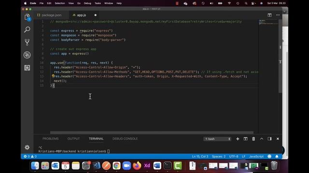
Task: Open the Debug view in activity bar
Action: pyautogui.click(x=27, y=55)
